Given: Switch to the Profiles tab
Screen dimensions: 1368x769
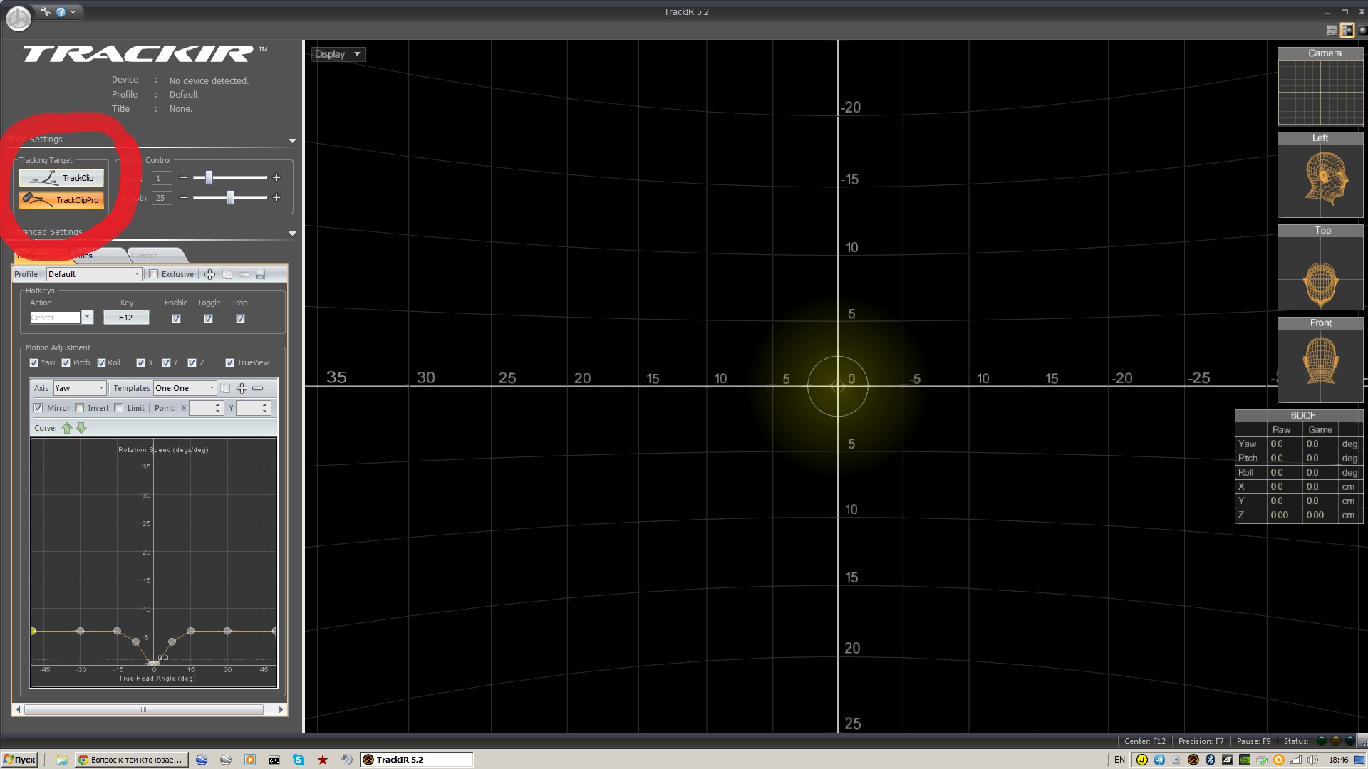Looking at the screenshot, I should pos(39,256).
